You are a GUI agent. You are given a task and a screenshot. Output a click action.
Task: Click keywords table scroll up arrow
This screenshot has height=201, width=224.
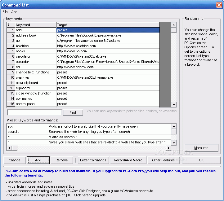(x=174, y=25)
